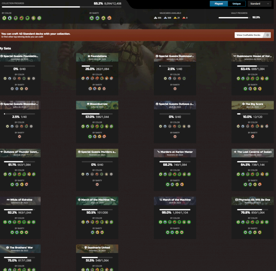276x271 pixels.
Task: Click the rare rarity icon in top By Rarity
Action: (x=103, y=18)
